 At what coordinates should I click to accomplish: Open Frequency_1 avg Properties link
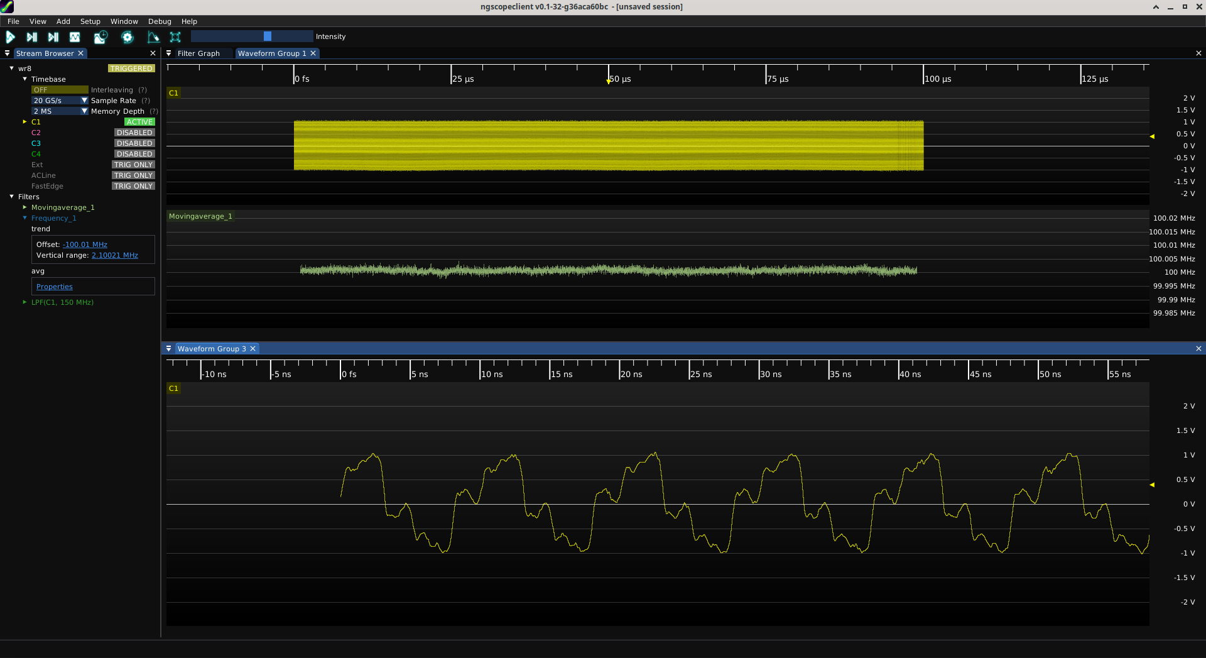(x=54, y=286)
